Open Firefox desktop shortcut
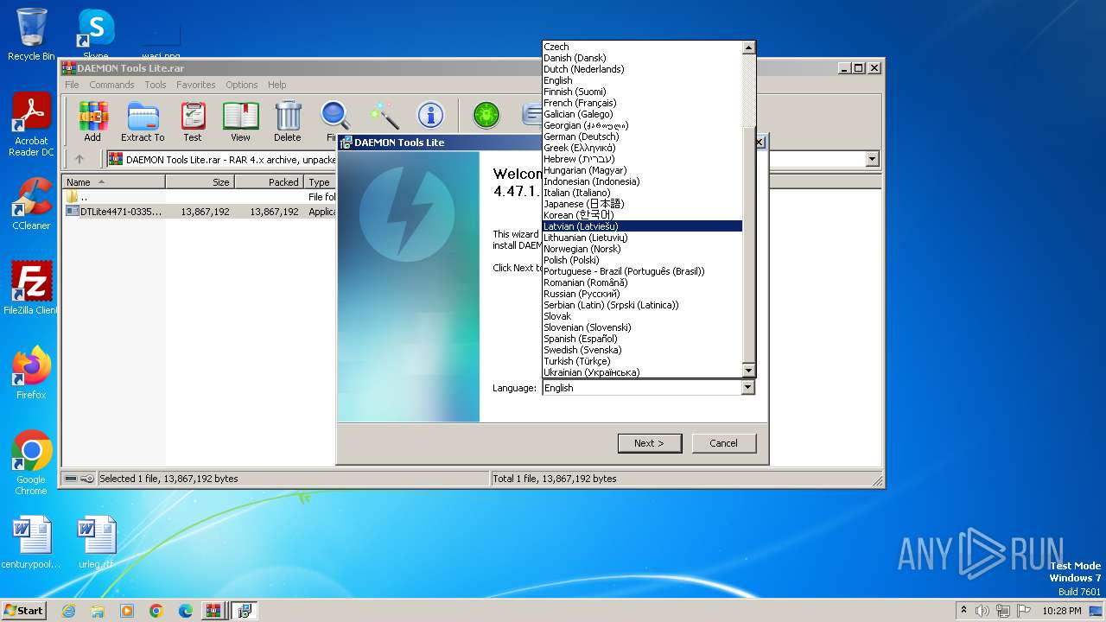 (31, 372)
